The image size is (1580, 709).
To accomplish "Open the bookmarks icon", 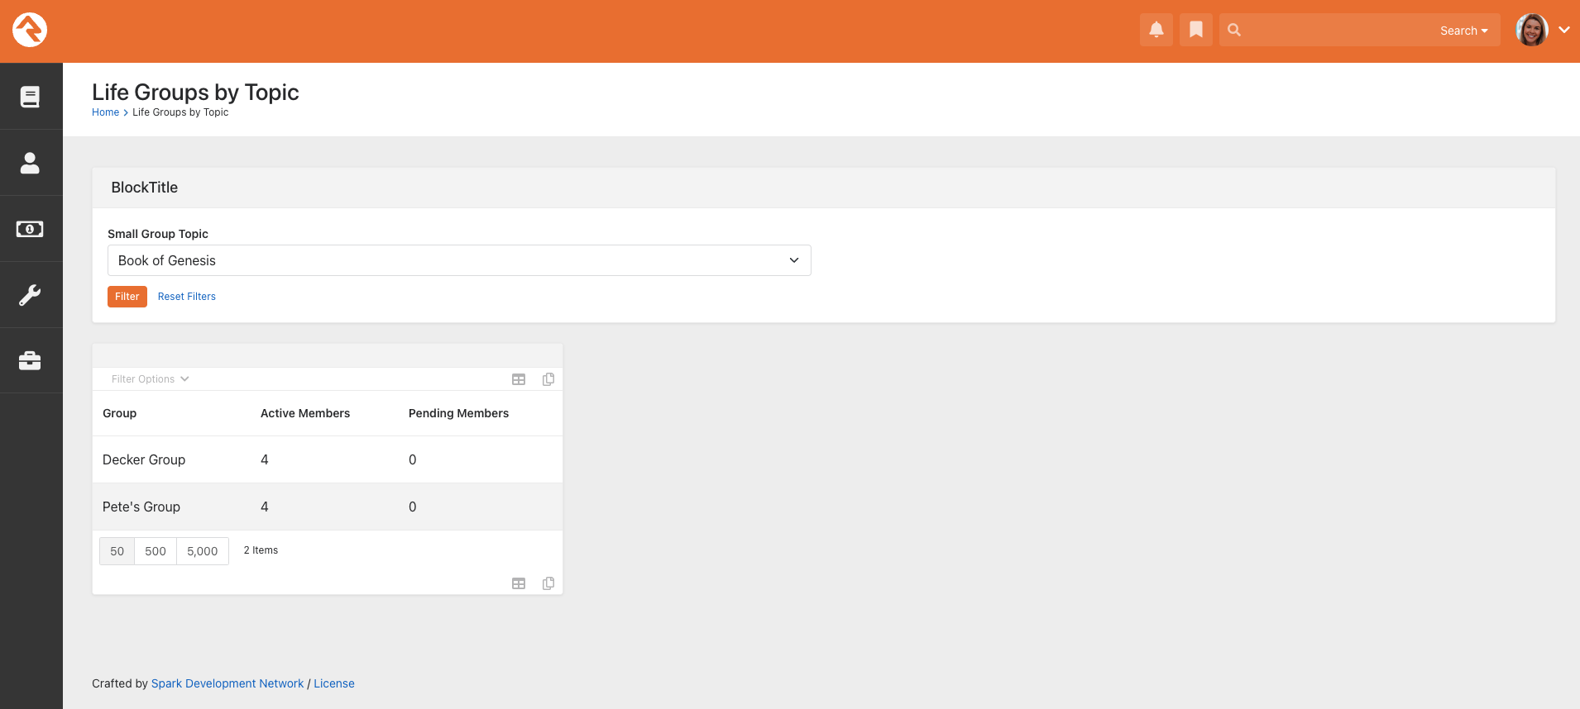I will tap(1196, 30).
